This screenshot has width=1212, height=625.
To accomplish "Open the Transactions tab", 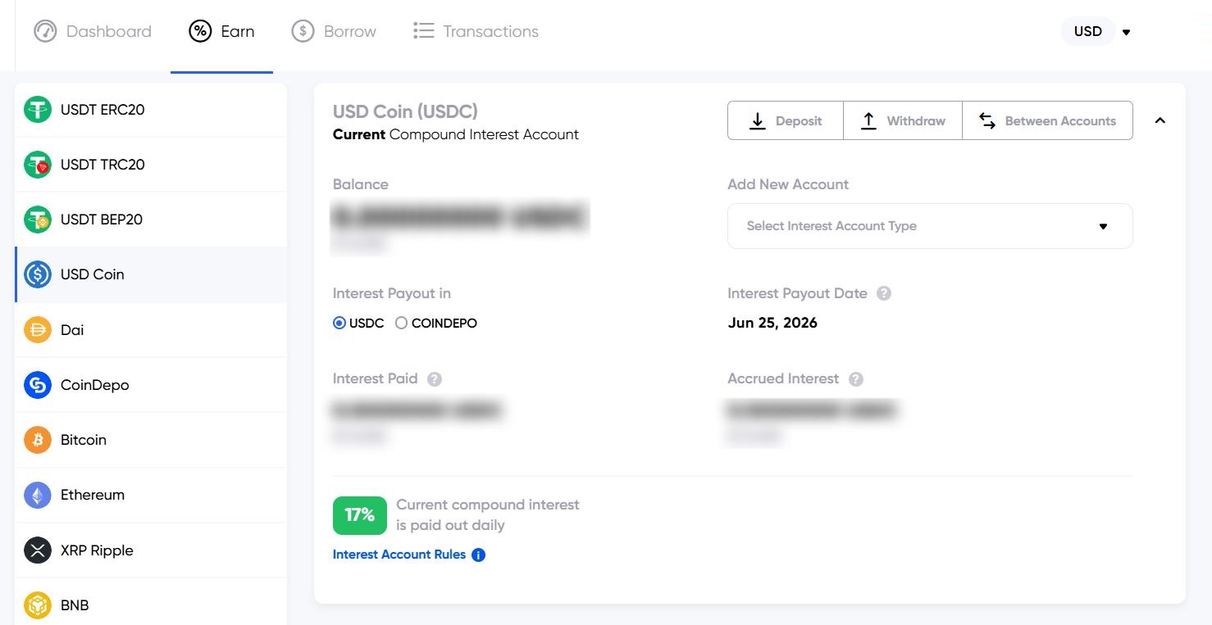I will click(x=476, y=31).
